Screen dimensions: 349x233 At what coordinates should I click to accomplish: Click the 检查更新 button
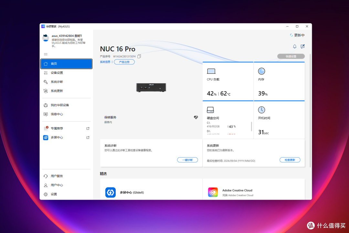(x=290, y=160)
